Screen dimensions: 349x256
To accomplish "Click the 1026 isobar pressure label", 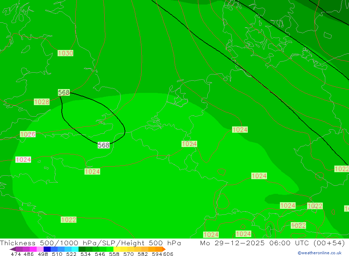I will click(x=28, y=134).
